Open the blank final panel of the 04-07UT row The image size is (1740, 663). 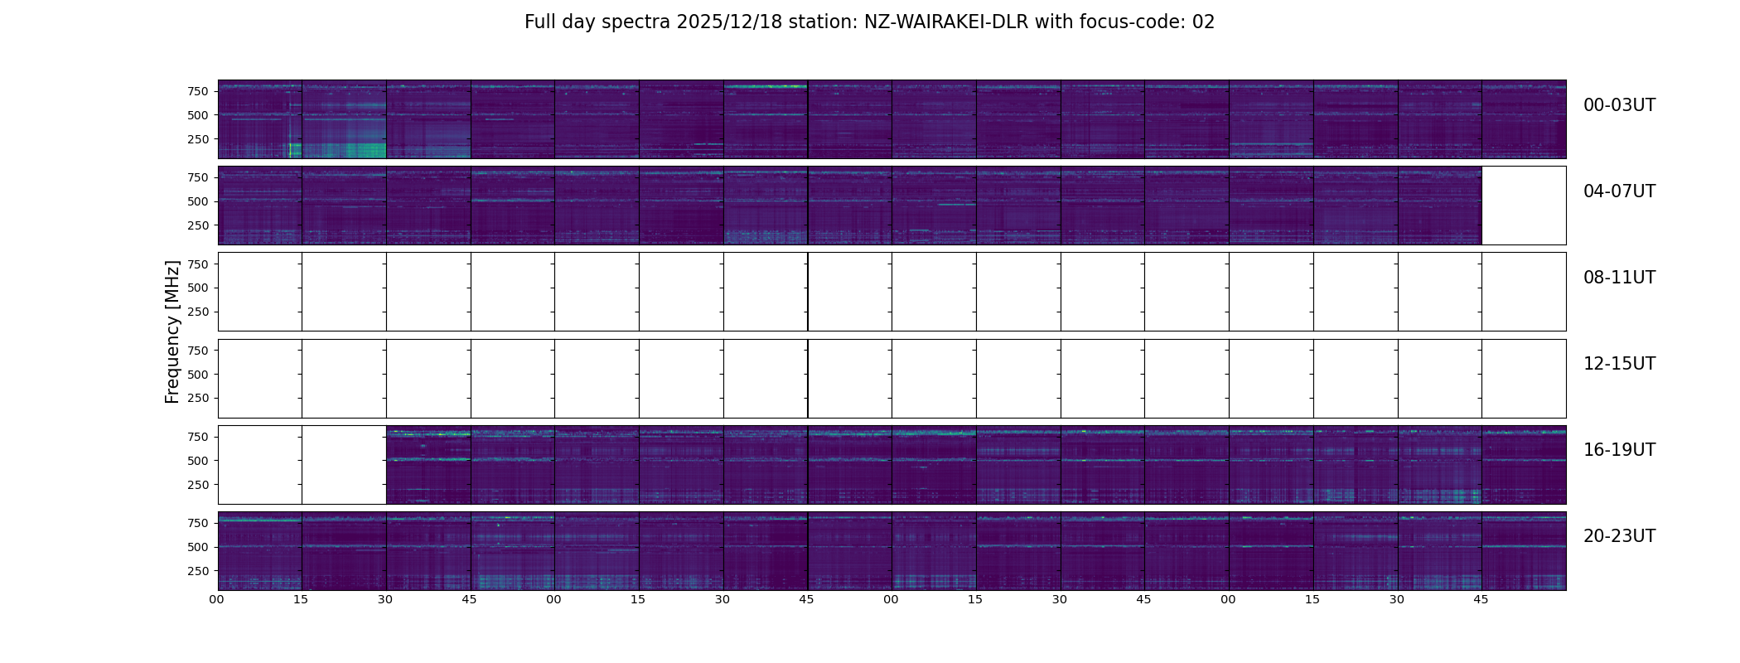[1524, 206]
